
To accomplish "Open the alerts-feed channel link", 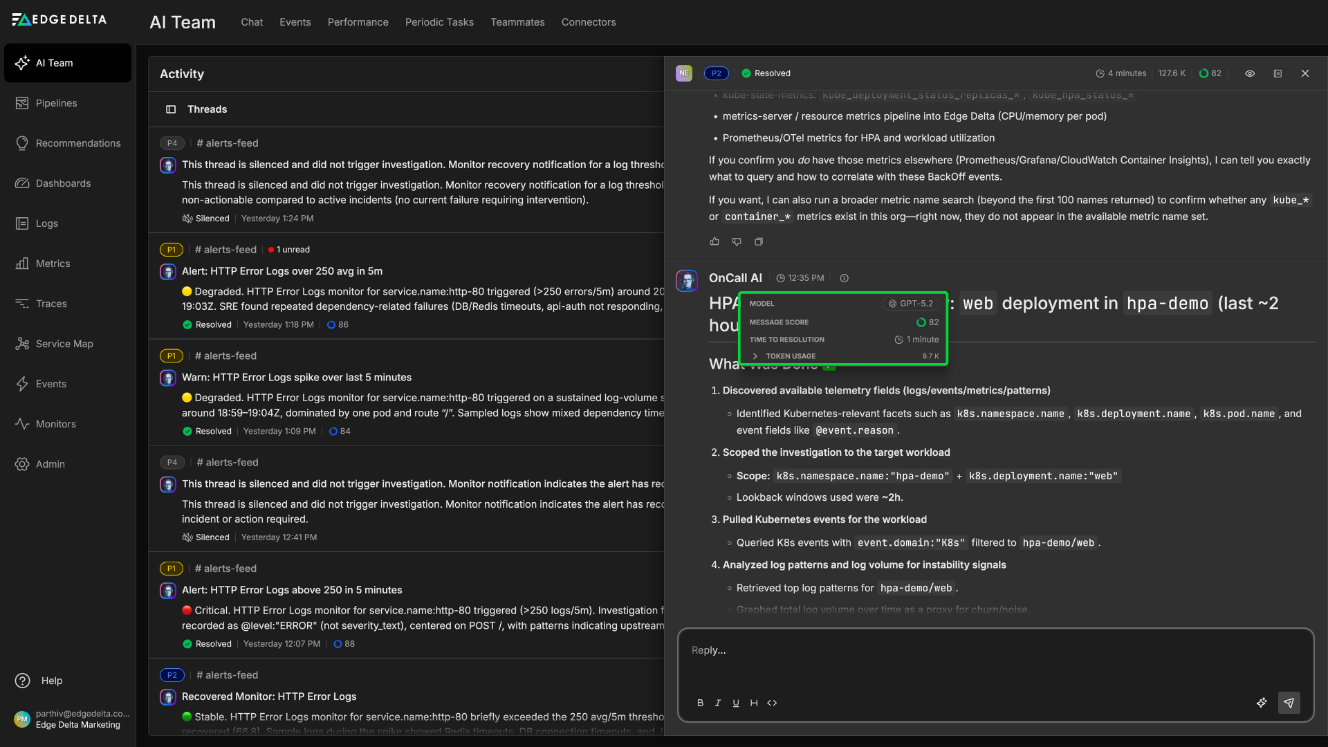I will (x=228, y=143).
